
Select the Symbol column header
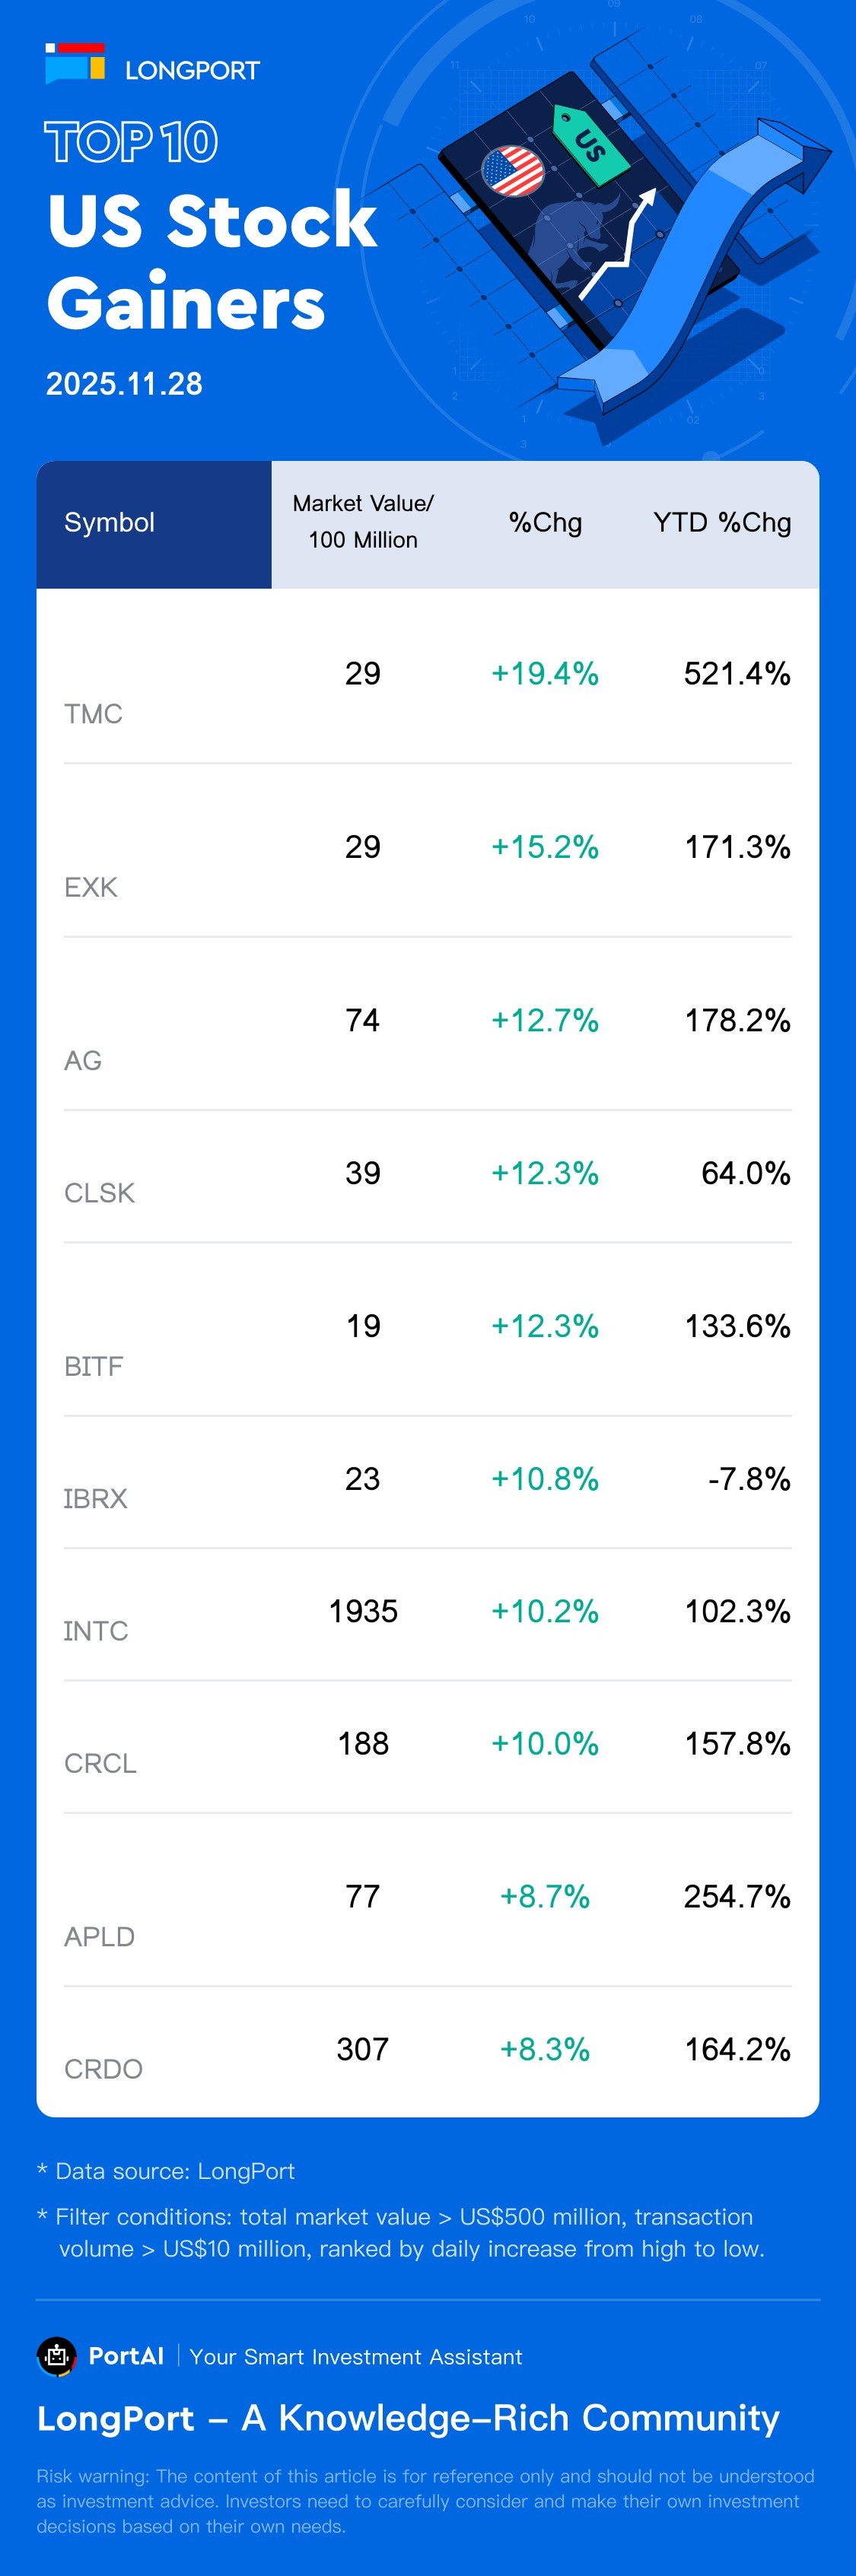(x=109, y=522)
